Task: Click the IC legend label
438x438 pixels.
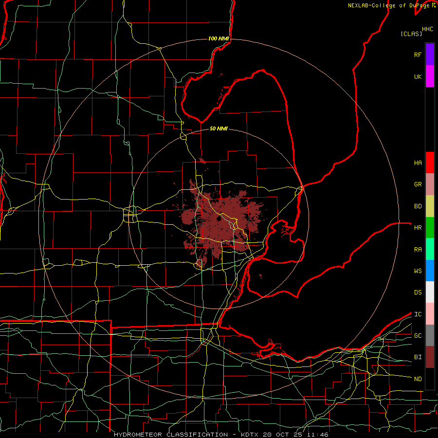Action: [418, 314]
